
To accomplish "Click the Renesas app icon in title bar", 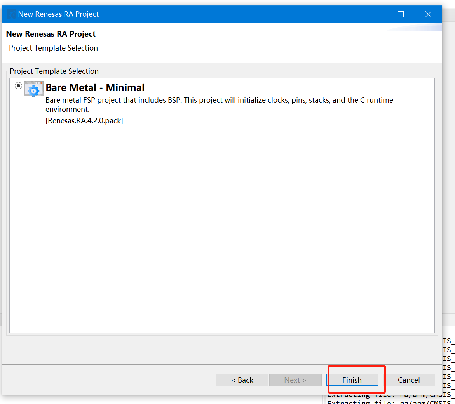I will pos(11,14).
